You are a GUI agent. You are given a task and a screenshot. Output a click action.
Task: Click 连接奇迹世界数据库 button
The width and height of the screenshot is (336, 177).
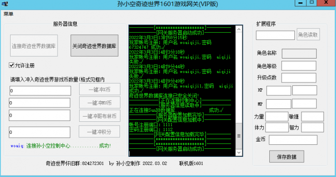(x=34, y=46)
